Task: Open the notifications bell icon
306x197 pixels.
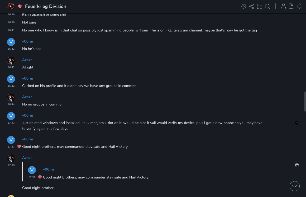Action: 299,6
